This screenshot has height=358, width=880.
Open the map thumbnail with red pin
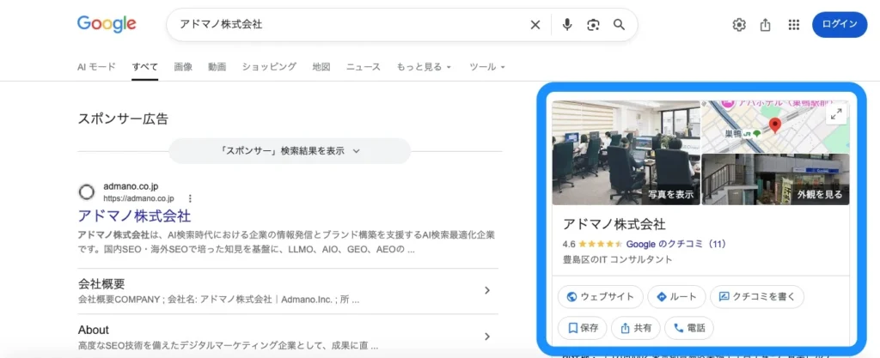point(775,126)
